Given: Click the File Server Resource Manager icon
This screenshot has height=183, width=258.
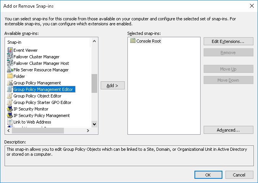Looking at the screenshot, I should (10, 70).
